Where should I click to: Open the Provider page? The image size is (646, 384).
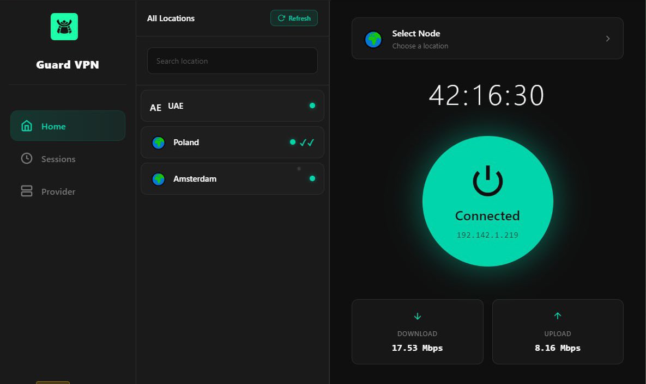point(58,191)
